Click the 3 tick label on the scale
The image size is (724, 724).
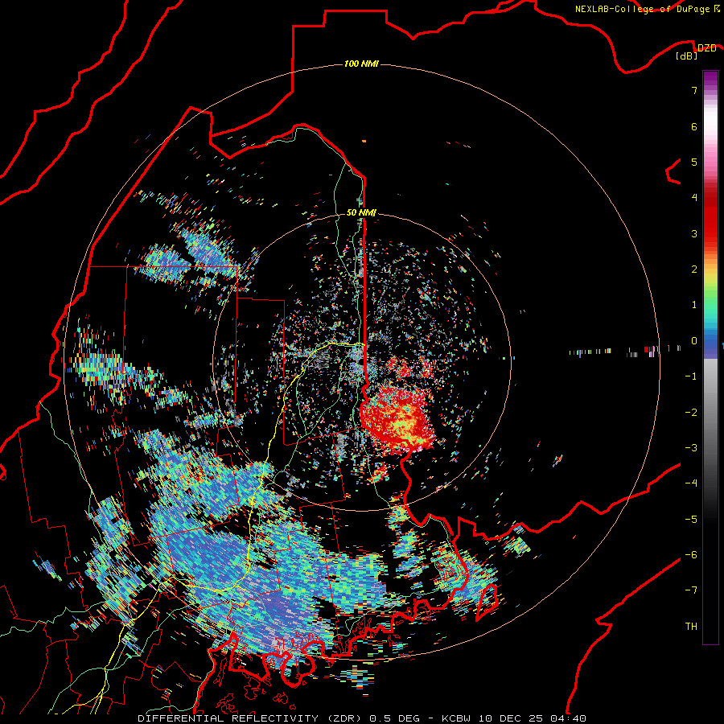click(x=694, y=233)
